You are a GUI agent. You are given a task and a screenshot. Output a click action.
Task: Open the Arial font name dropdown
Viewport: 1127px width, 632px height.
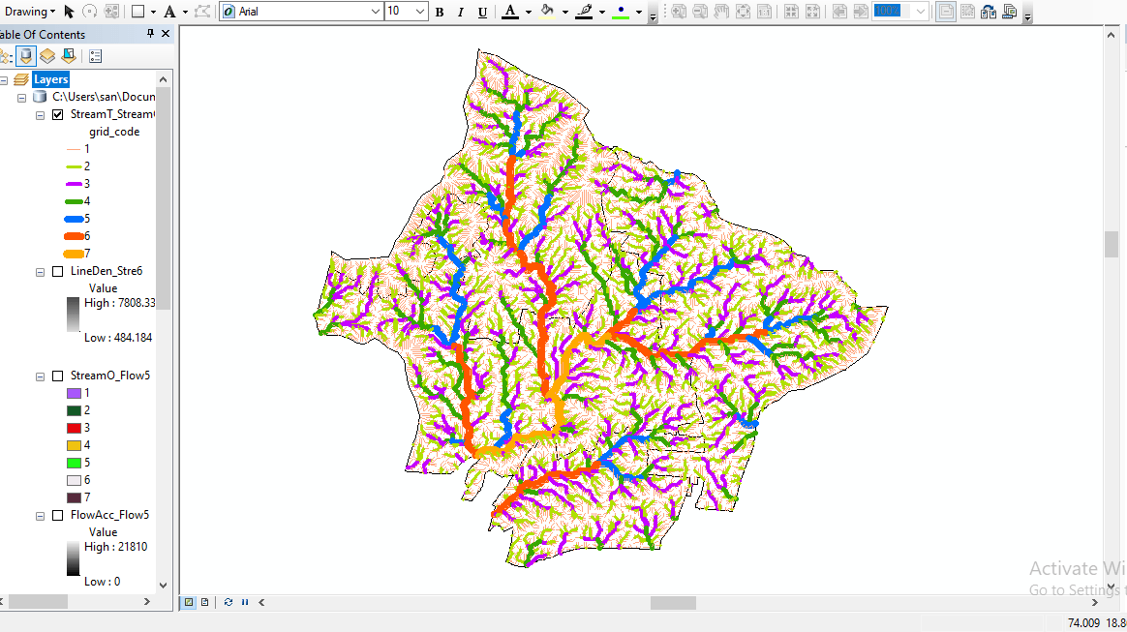pos(376,12)
